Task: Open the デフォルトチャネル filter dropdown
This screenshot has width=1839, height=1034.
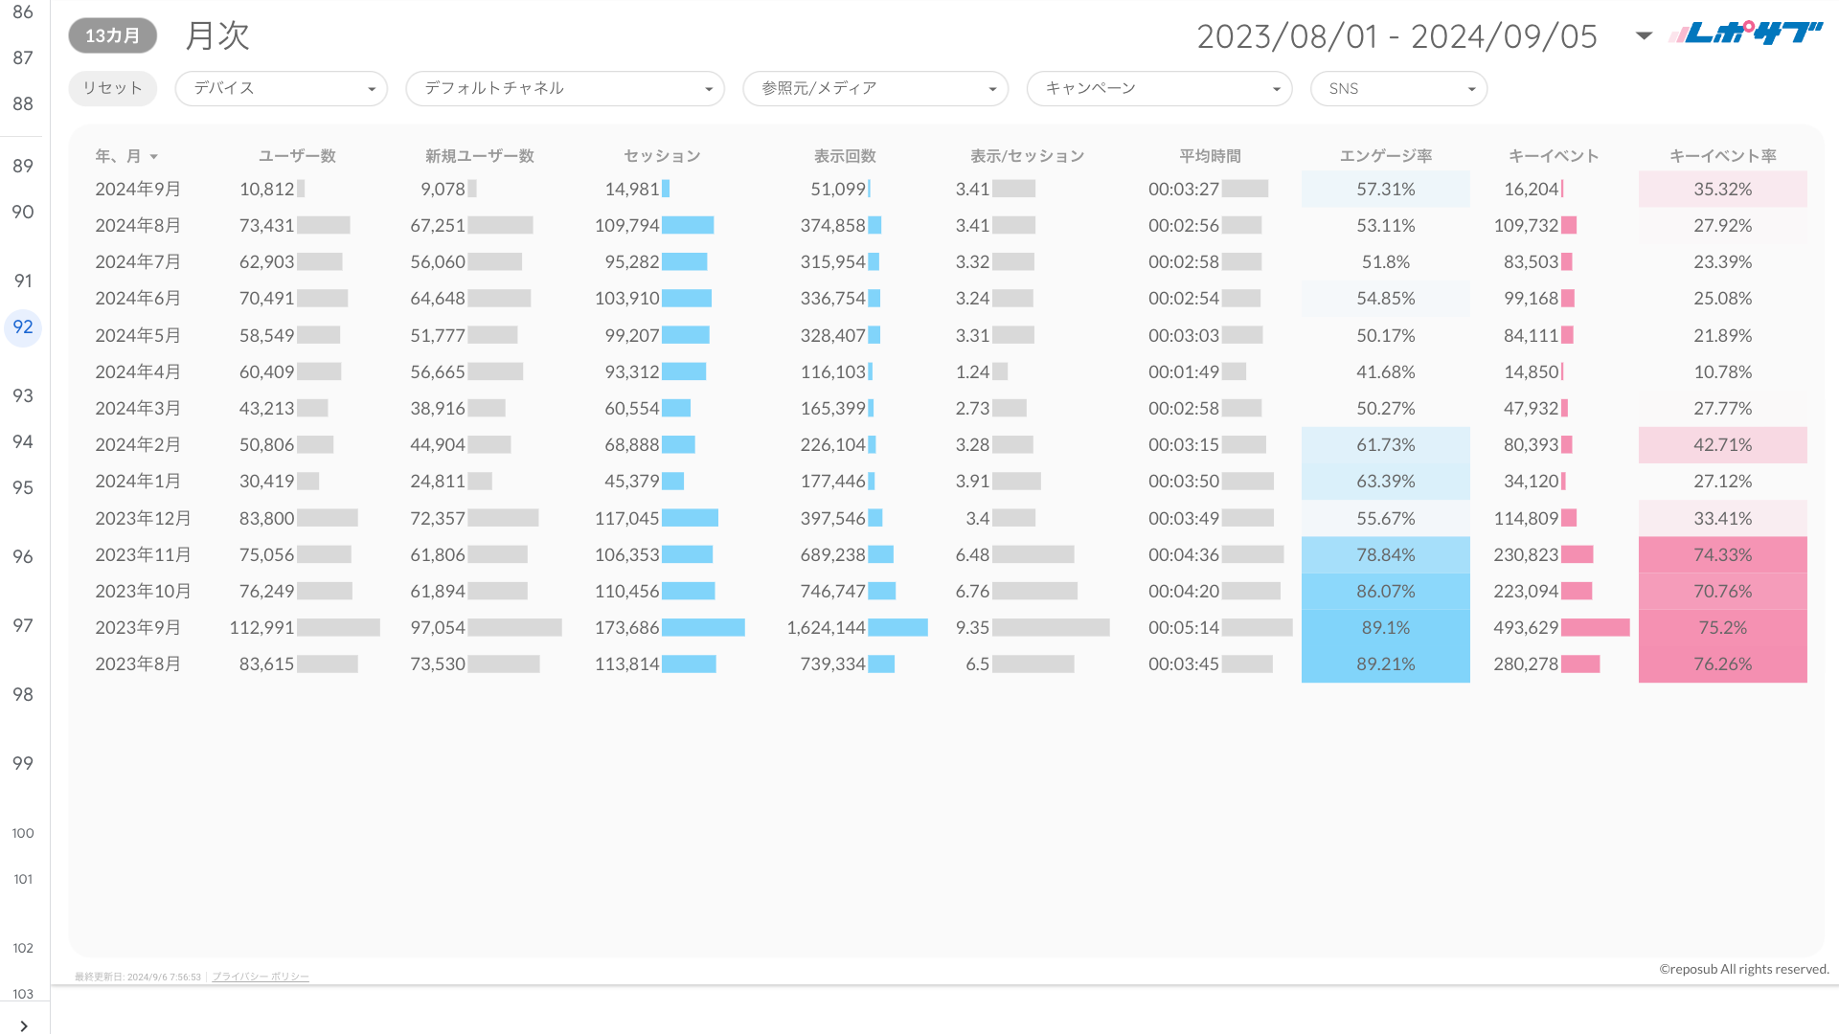Action: coord(564,88)
